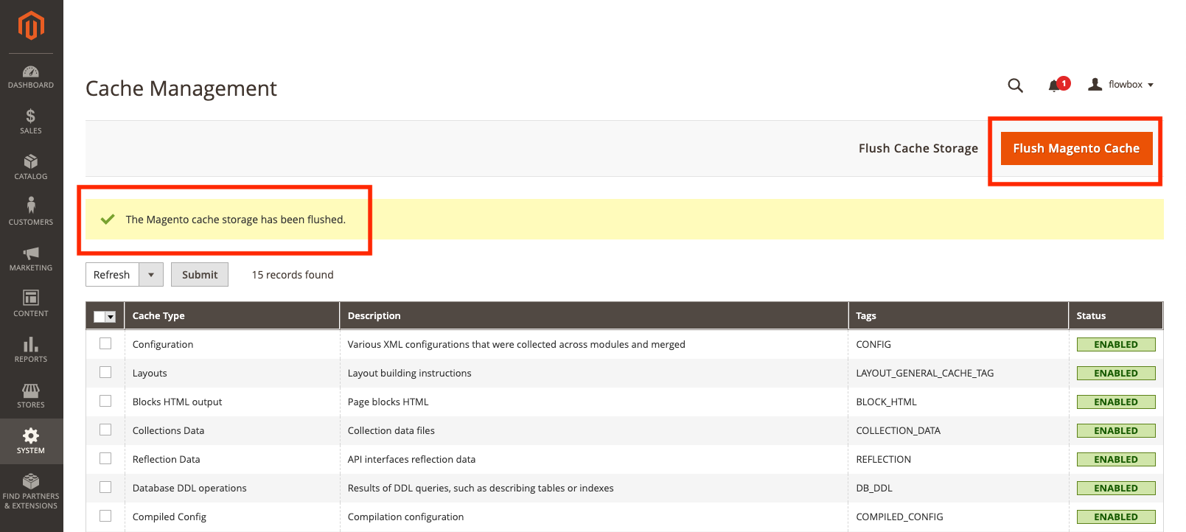The image size is (1186, 532).
Task: Click the Blocks HTML output row name
Action: 178,402
